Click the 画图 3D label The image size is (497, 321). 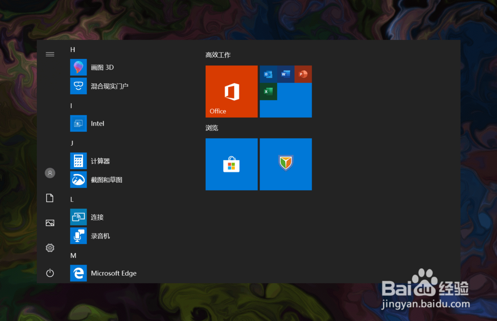point(102,67)
